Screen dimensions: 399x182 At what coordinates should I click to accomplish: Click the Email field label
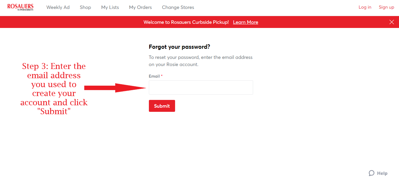[154, 76]
